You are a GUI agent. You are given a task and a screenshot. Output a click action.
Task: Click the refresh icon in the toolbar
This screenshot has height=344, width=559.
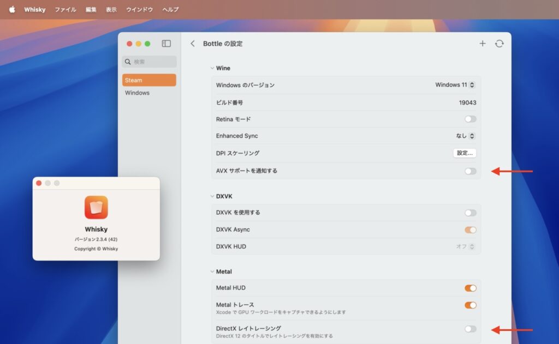[x=499, y=43]
